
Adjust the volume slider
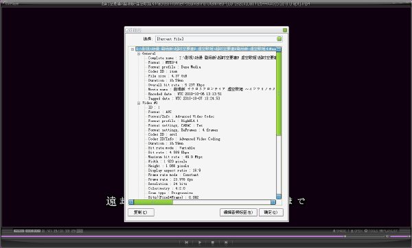(400, 236)
